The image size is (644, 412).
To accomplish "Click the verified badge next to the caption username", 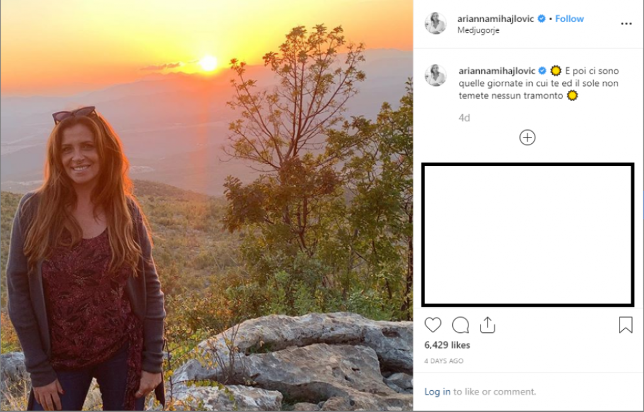I will coord(541,70).
